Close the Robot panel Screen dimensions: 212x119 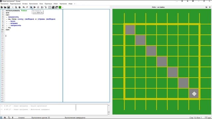(x=210, y=7)
